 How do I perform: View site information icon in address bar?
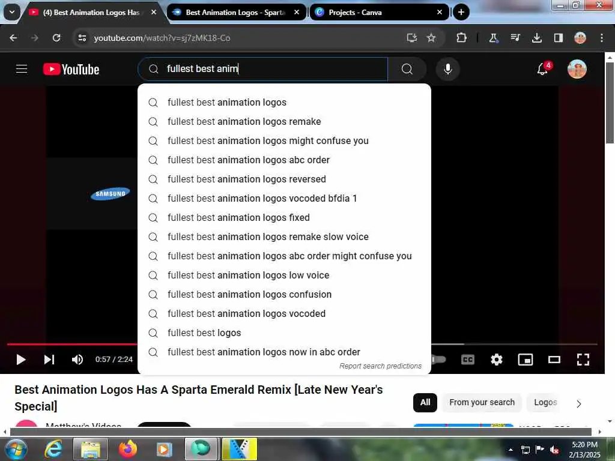82,38
